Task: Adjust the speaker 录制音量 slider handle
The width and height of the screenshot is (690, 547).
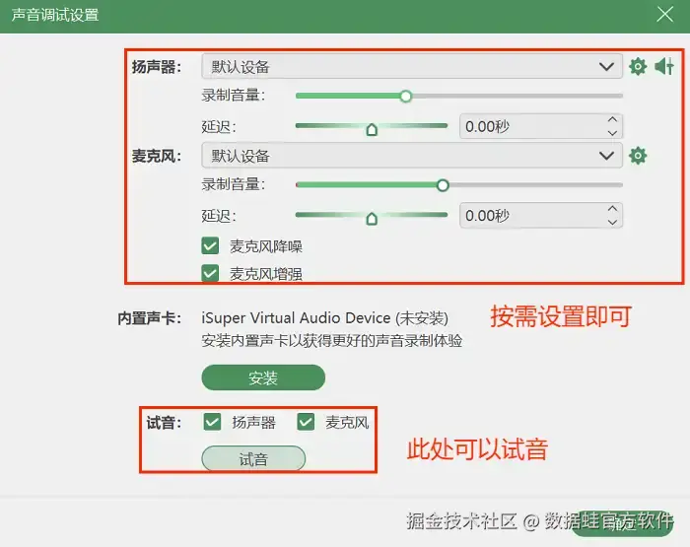Action: pyautogui.click(x=406, y=96)
